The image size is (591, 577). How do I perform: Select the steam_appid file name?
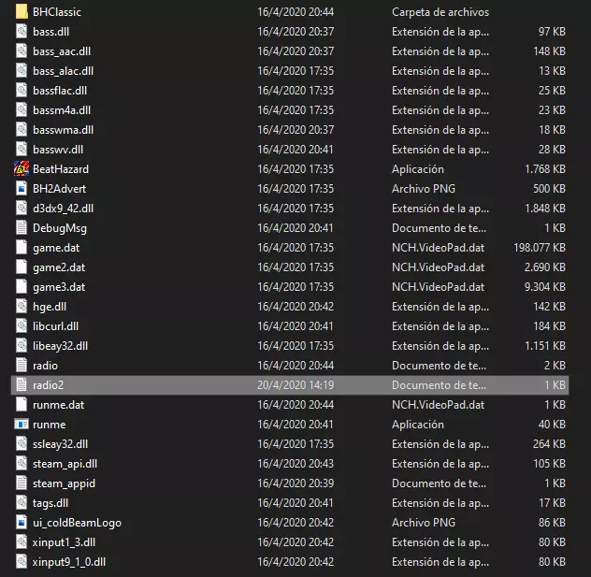[64, 483]
